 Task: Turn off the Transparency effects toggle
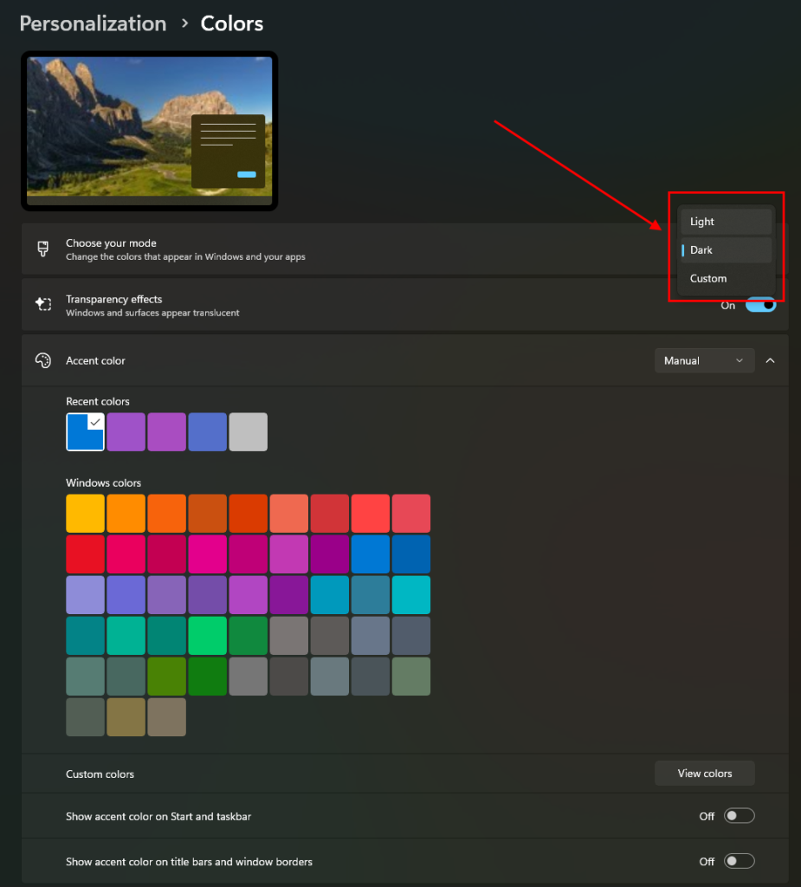760,305
